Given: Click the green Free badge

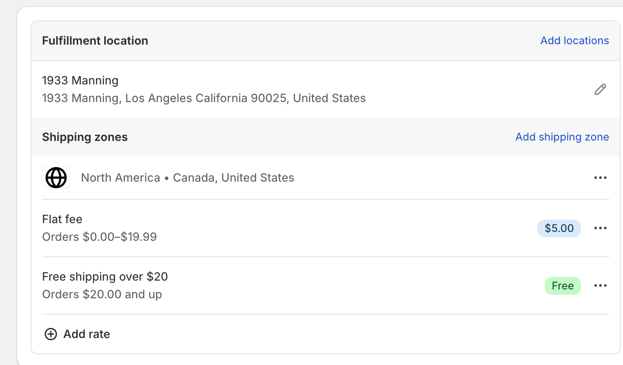Looking at the screenshot, I should [x=562, y=286].
